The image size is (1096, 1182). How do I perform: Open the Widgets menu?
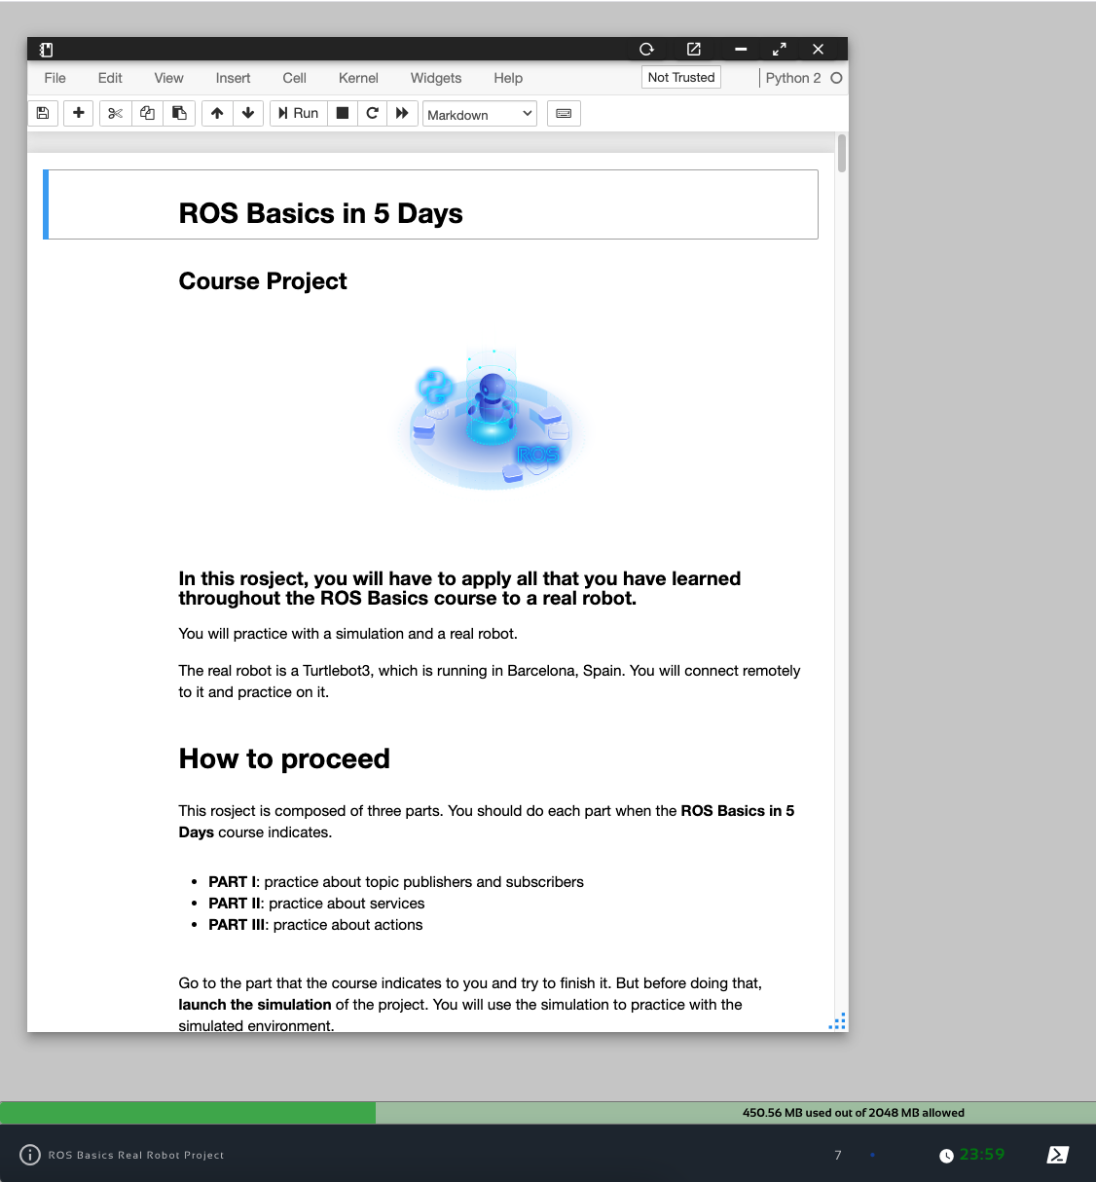point(435,78)
